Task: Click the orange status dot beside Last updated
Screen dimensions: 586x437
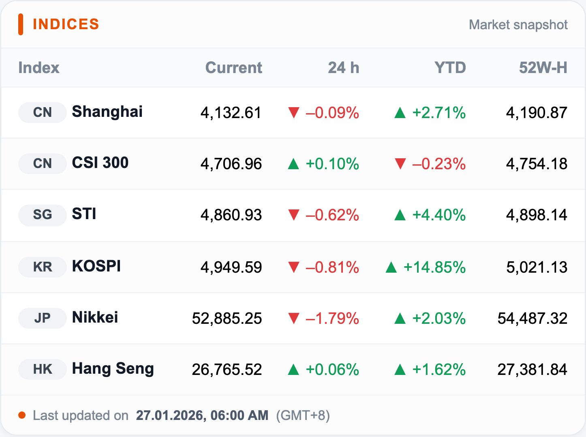Action: (22, 415)
